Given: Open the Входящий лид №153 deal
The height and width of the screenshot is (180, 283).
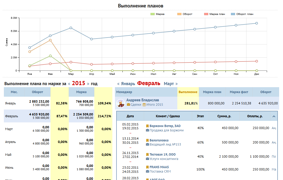Looking at the screenshot, I should [165, 145].
